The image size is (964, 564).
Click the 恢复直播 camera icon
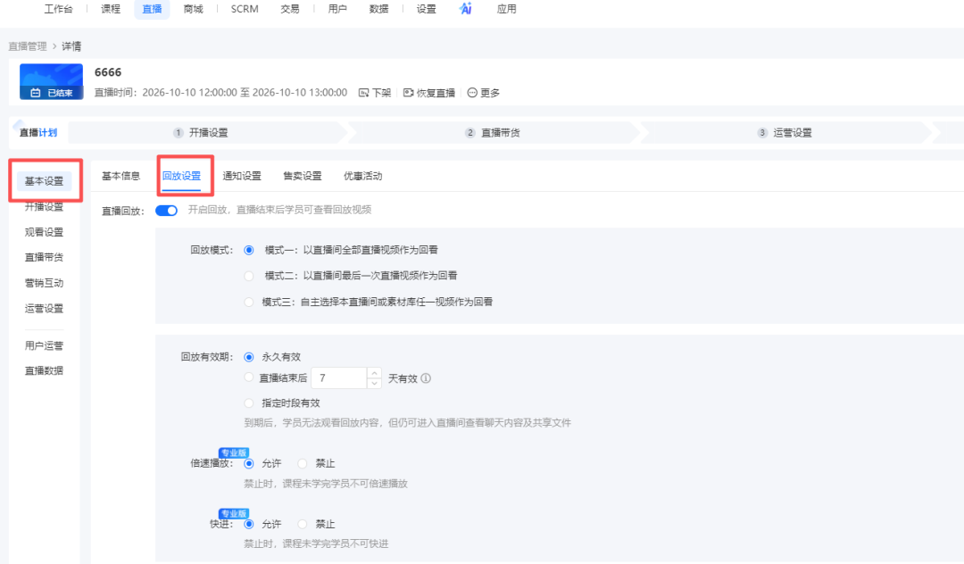tap(408, 93)
